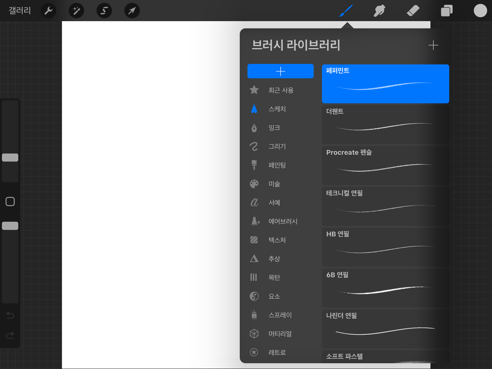Select the 테크니컬 연필 brush
The width and height of the screenshot is (492, 369).
pos(386,206)
